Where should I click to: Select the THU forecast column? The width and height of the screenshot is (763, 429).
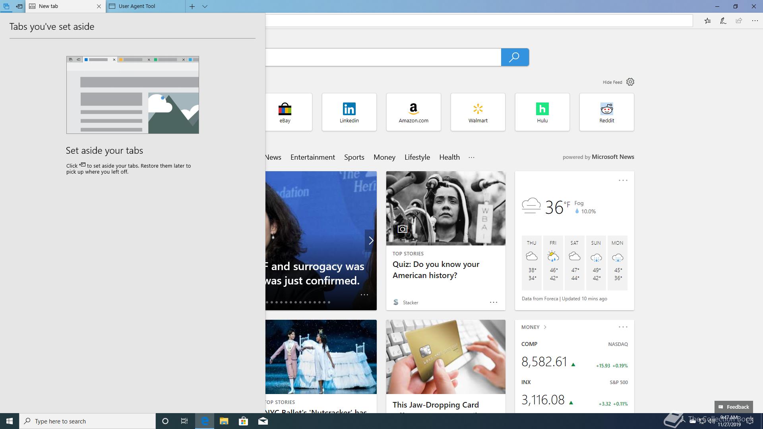click(532, 263)
